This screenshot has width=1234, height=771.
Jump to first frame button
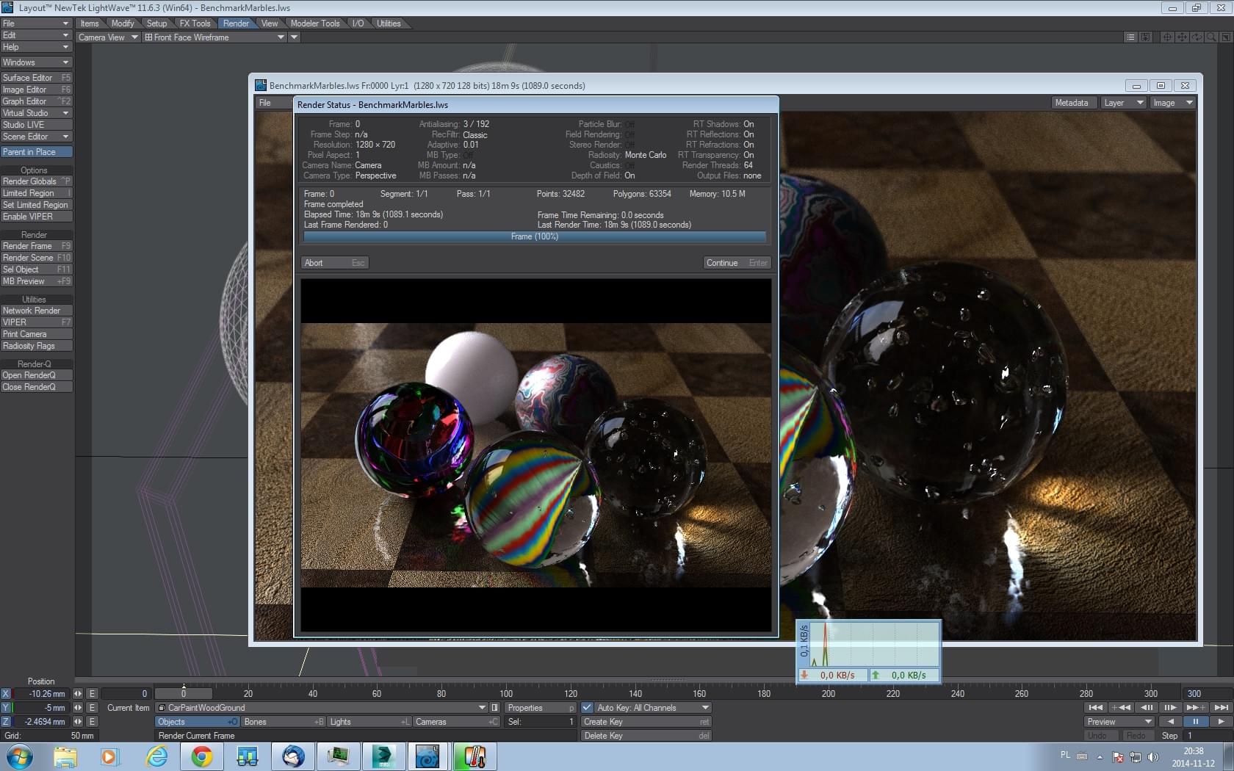point(1095,708)
